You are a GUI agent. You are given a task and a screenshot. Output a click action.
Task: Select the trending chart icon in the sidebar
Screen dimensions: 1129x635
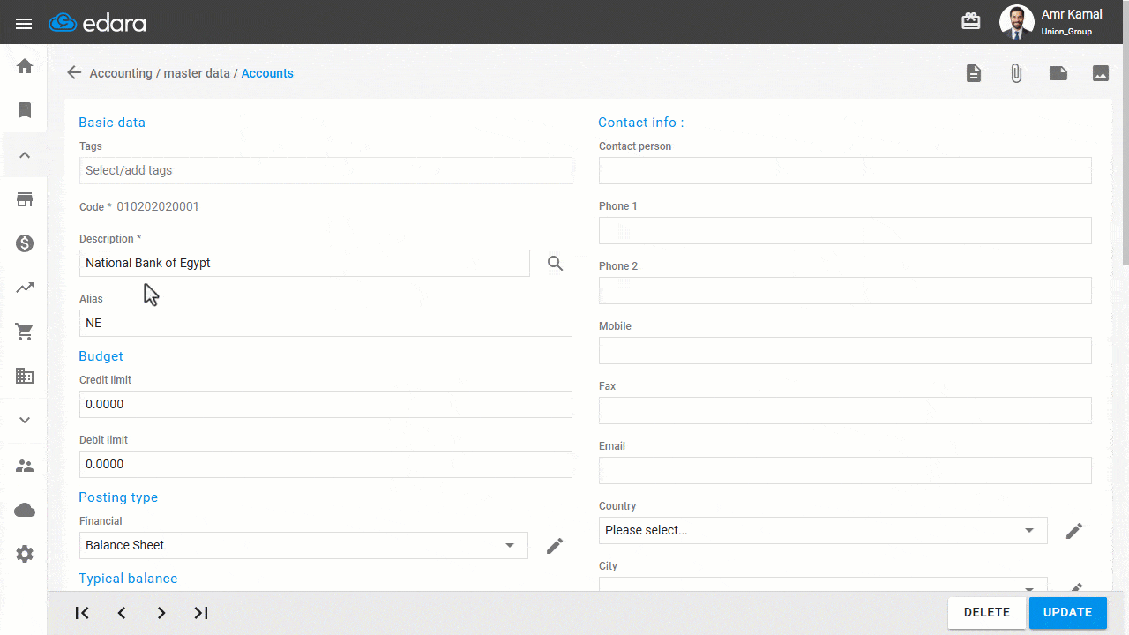pos(24,288)
